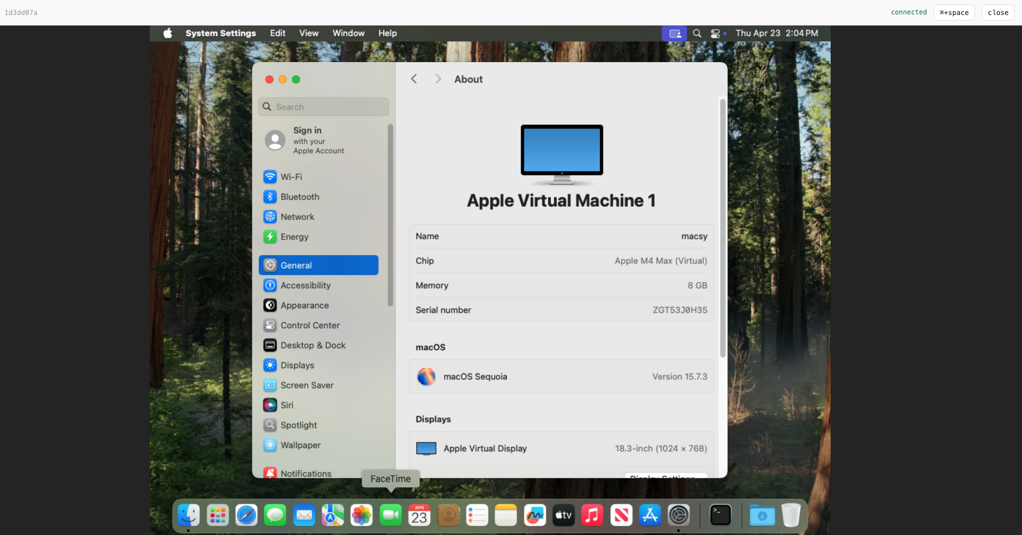Screen dimensions: 1022x535
Task: Select Accessibility in the sidebar
Action: [x=305, y=286]
